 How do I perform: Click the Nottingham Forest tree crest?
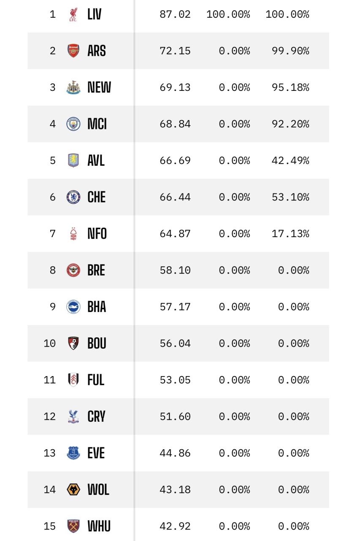point(73,234)
